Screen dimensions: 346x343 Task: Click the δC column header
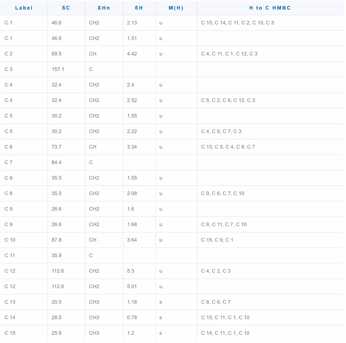(66, 8)
